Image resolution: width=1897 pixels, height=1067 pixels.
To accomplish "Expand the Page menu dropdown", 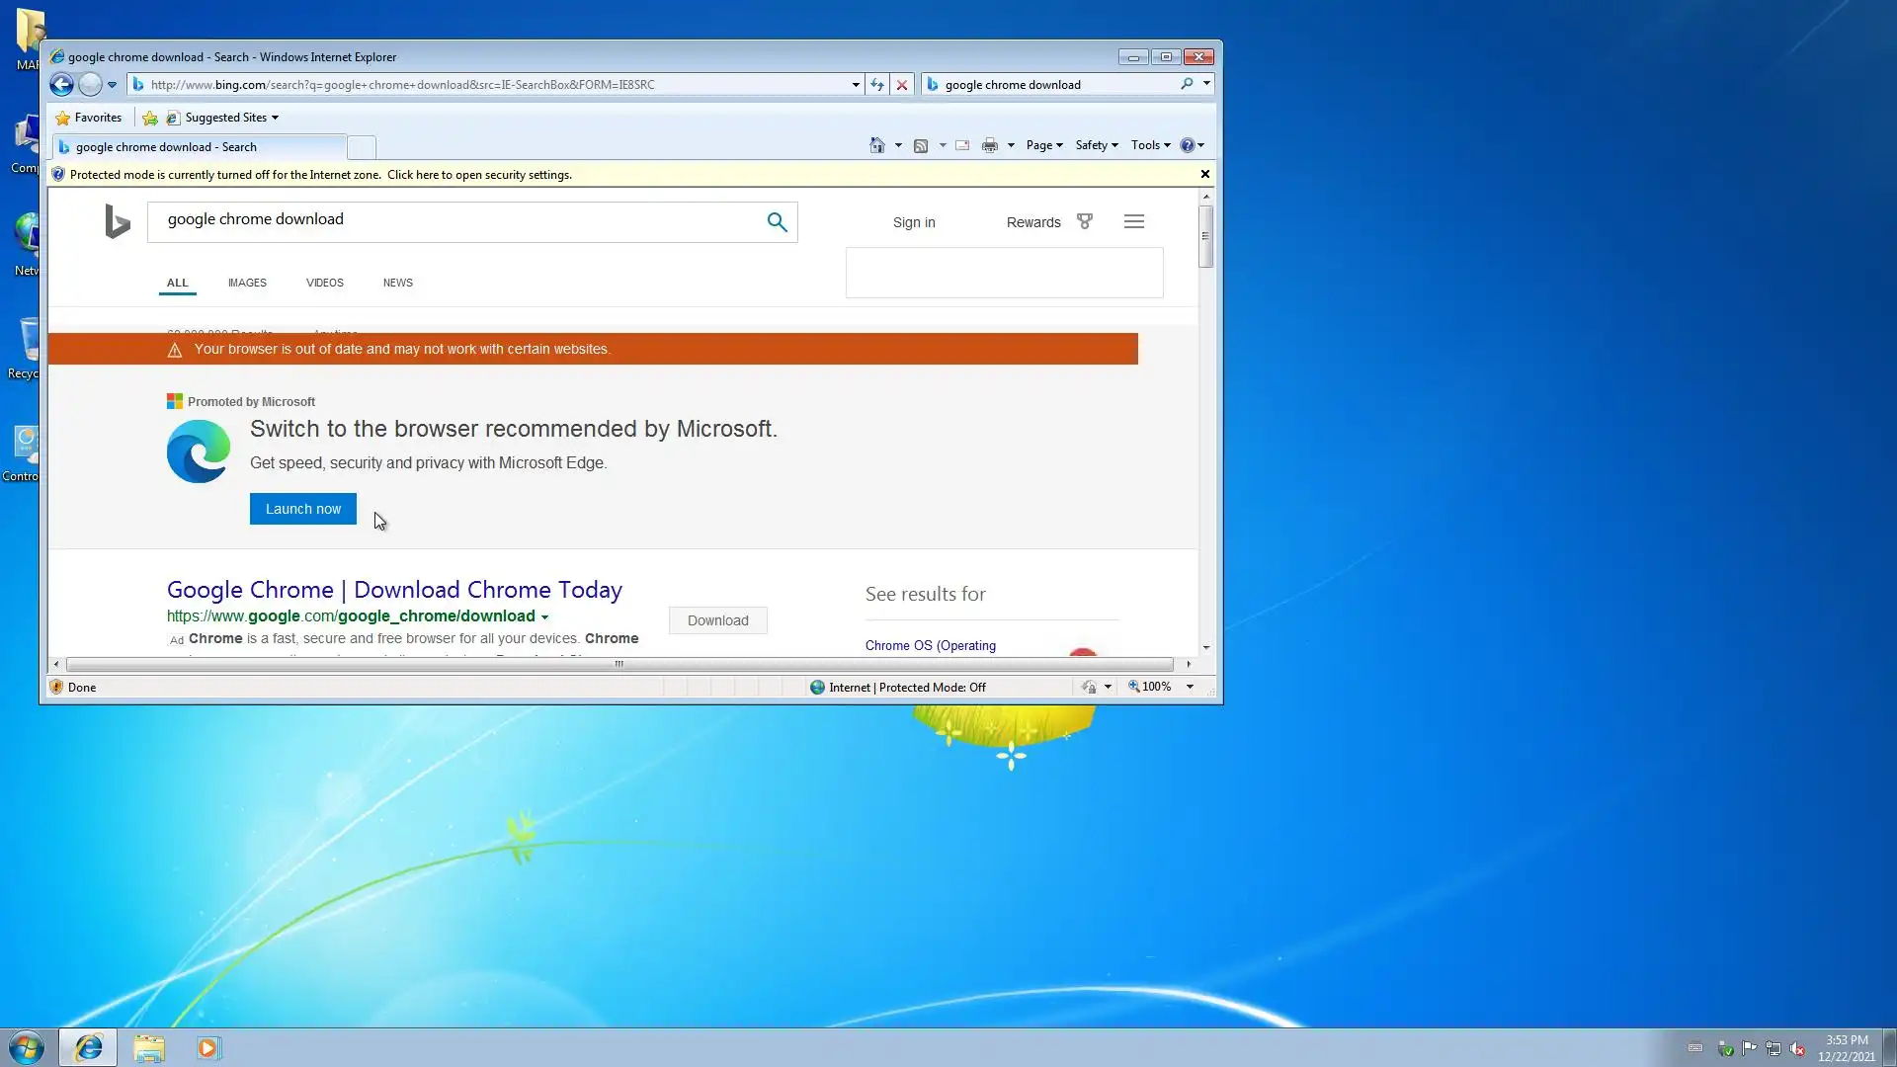I will pyautogui.click(x=1043, y=145).
